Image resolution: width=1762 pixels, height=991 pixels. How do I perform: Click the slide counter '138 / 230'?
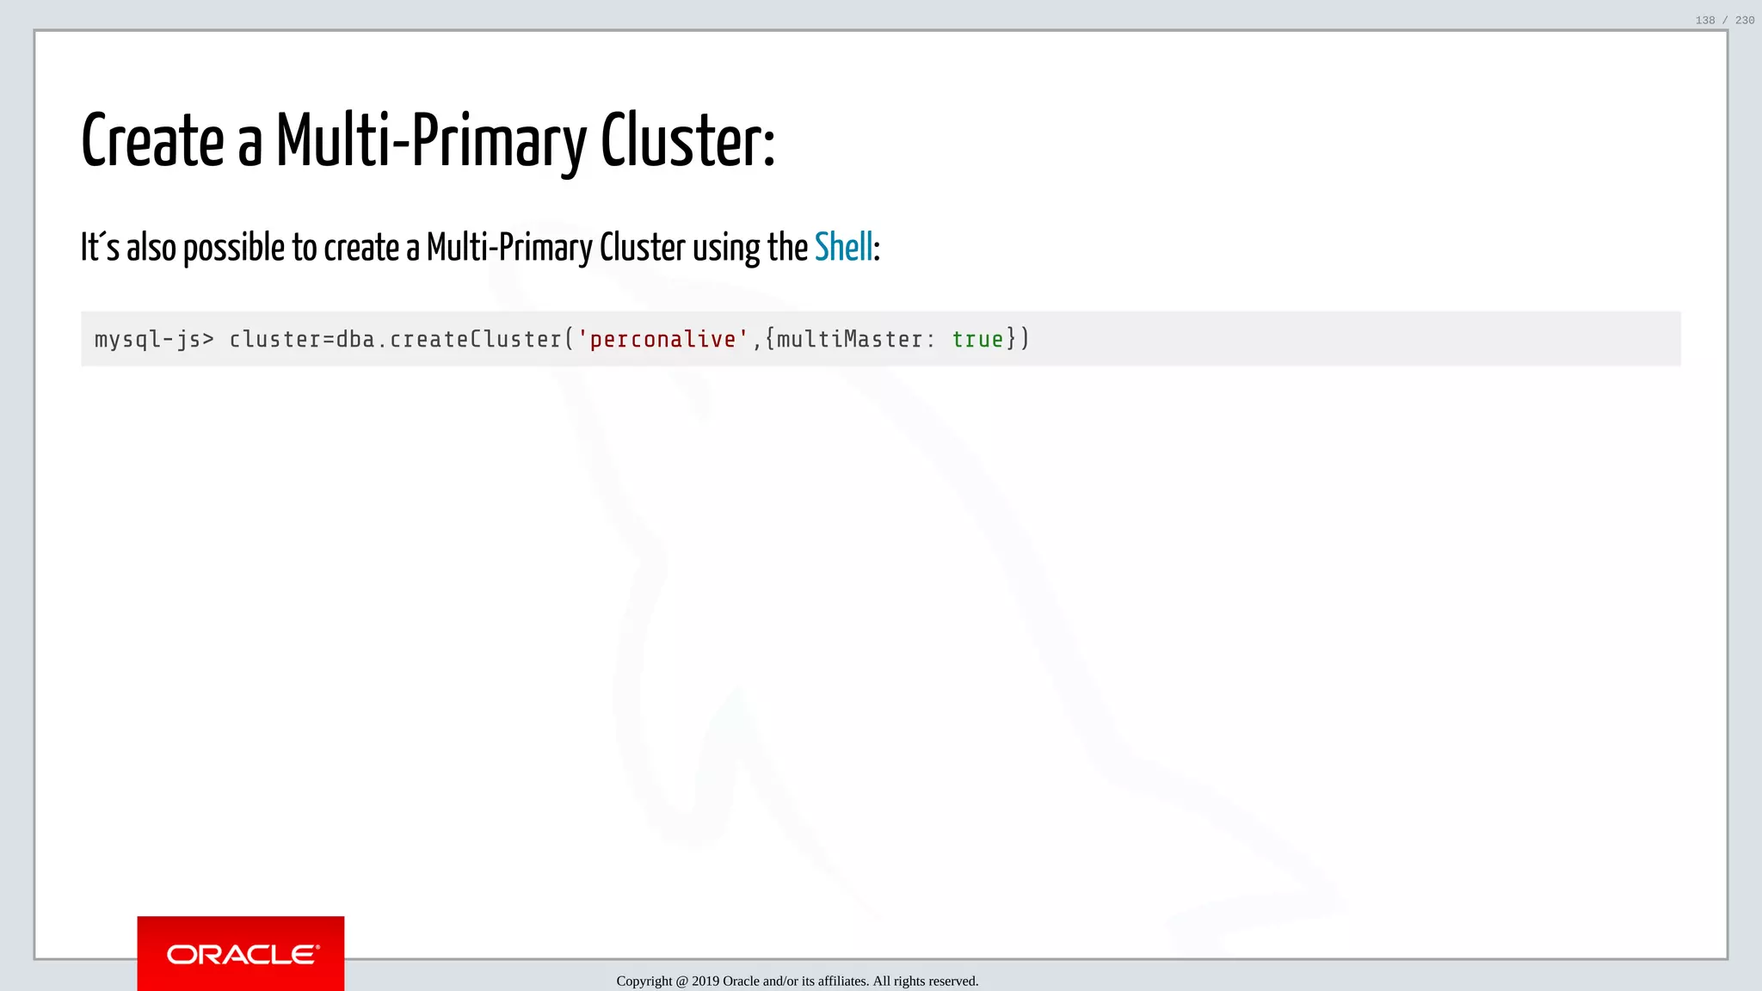pos(1725,20)
